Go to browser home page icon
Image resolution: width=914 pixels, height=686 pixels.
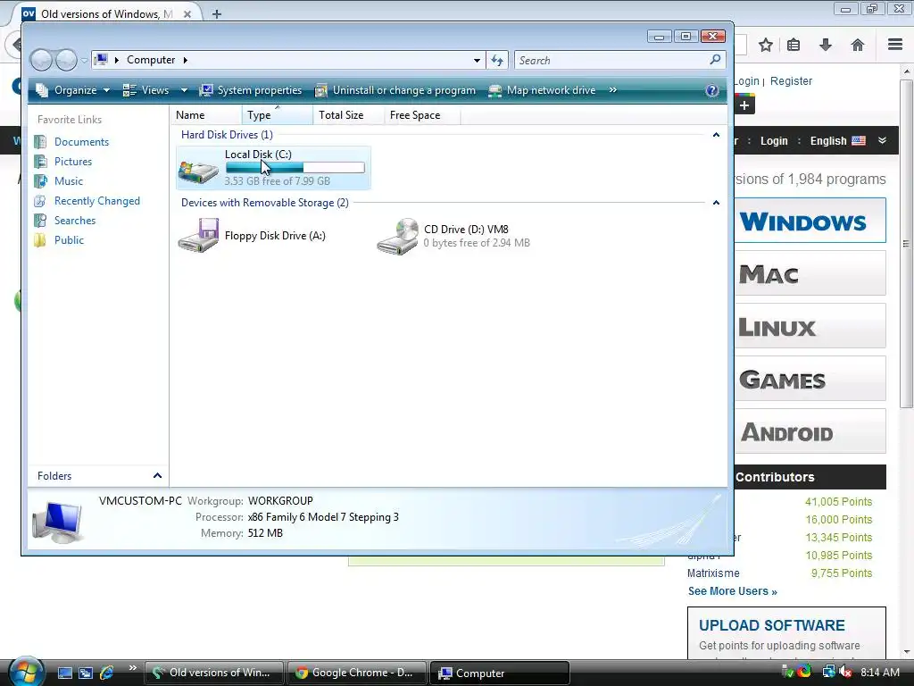coord(858,45)
